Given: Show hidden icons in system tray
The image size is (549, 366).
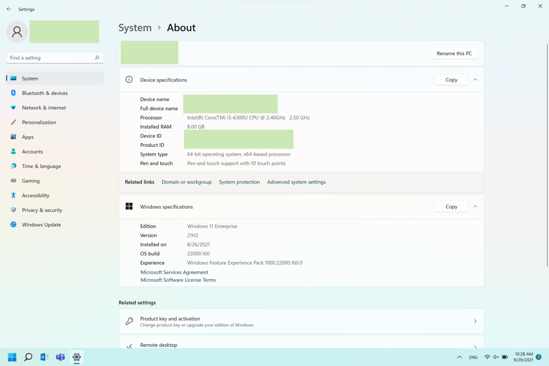Looking at the screenshot, I should (x=459, y=357).
